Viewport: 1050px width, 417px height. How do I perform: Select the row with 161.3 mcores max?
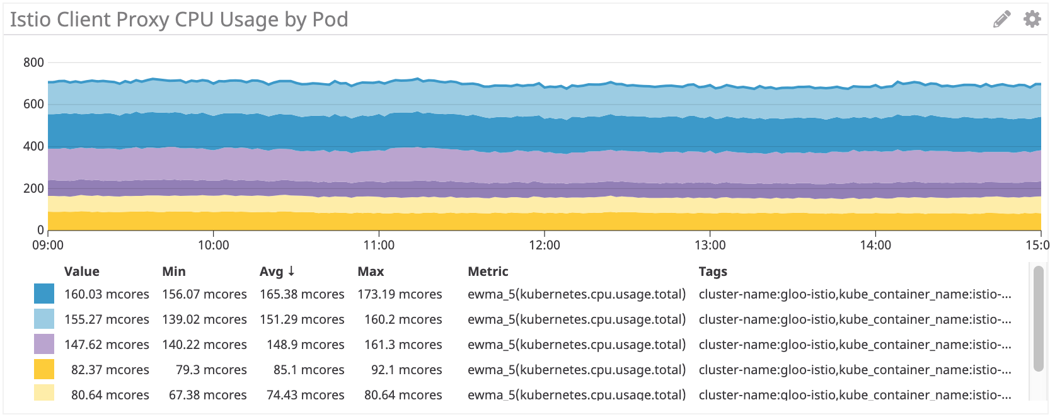click(x=403, y=345)
